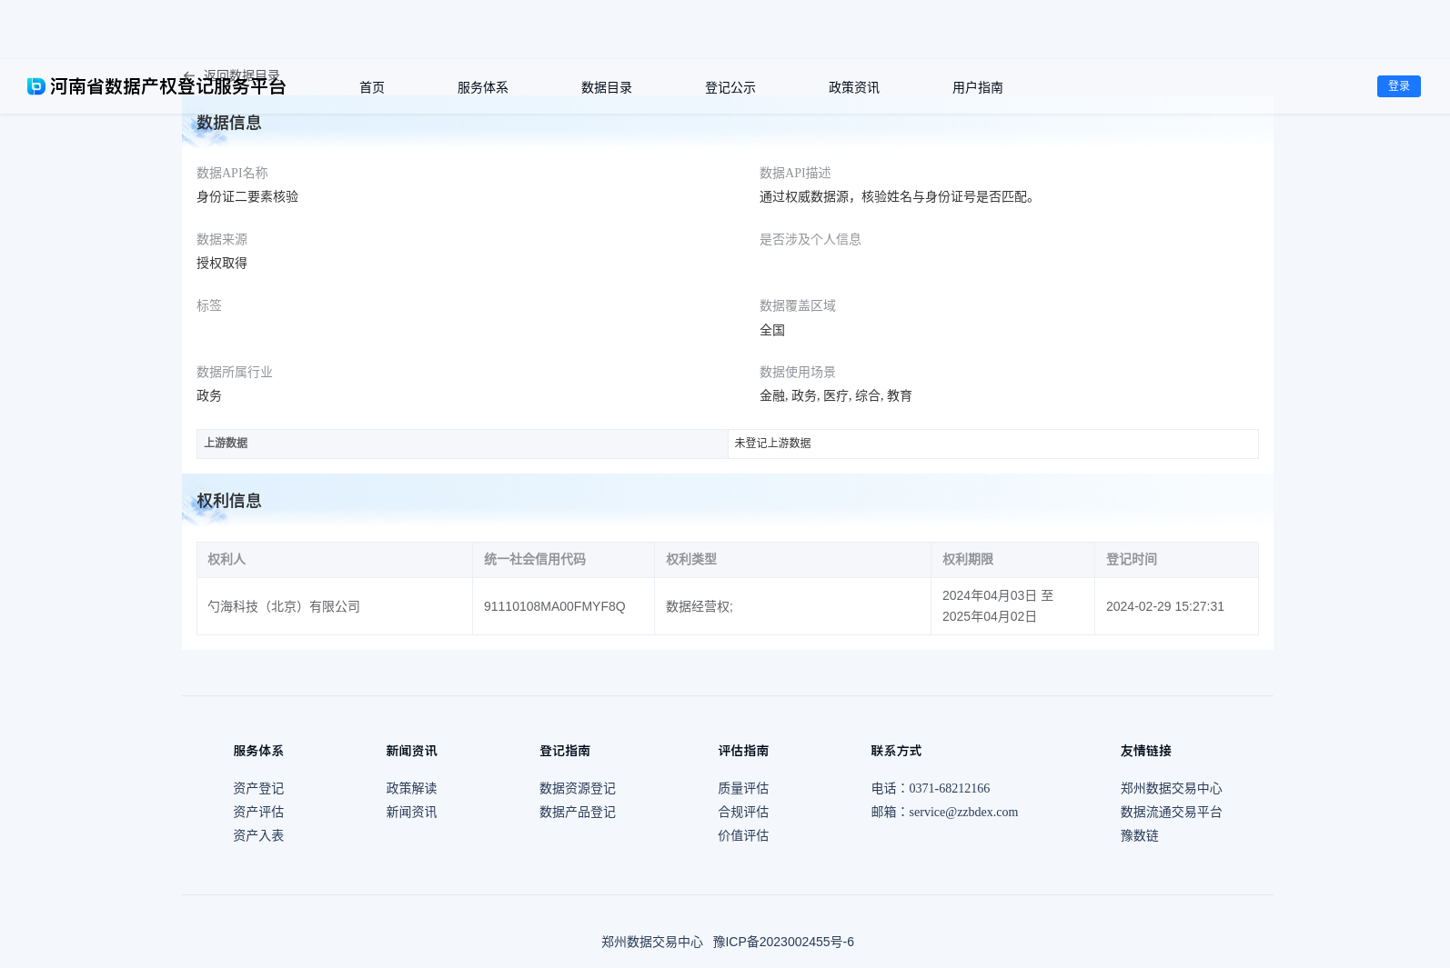
Task: Select coverage value 全国
Action: pyautogui.click(x=772, y=330)
